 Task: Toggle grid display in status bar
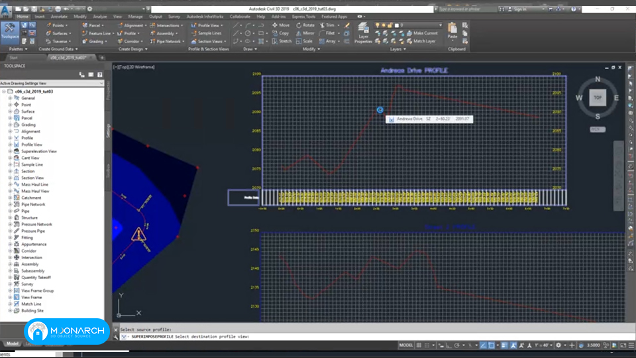click(x=419, y=345)
